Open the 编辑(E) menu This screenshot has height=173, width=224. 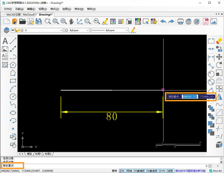pos(31,9)
